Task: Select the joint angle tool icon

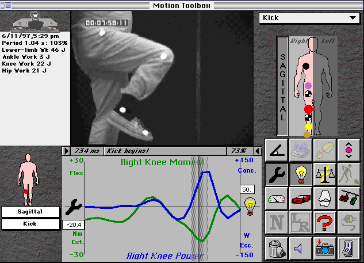Action: (x=275, y=149)
